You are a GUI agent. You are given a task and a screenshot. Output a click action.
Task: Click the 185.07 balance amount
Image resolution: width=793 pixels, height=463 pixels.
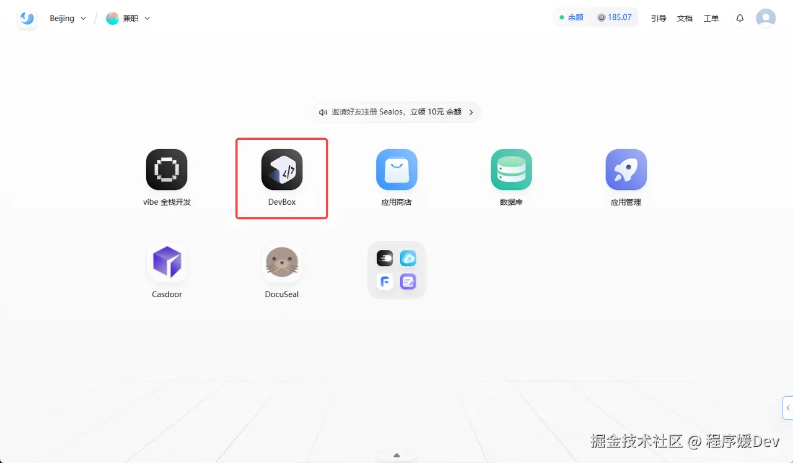(620, 17)
